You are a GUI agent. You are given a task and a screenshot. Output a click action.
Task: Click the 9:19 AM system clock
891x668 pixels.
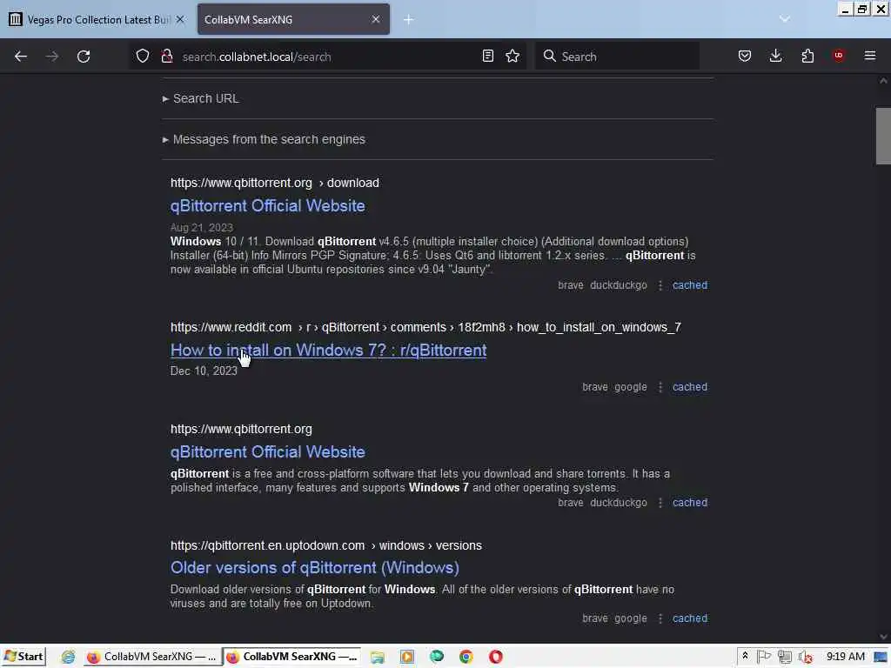pyautogui.click(x=846, y=657)
